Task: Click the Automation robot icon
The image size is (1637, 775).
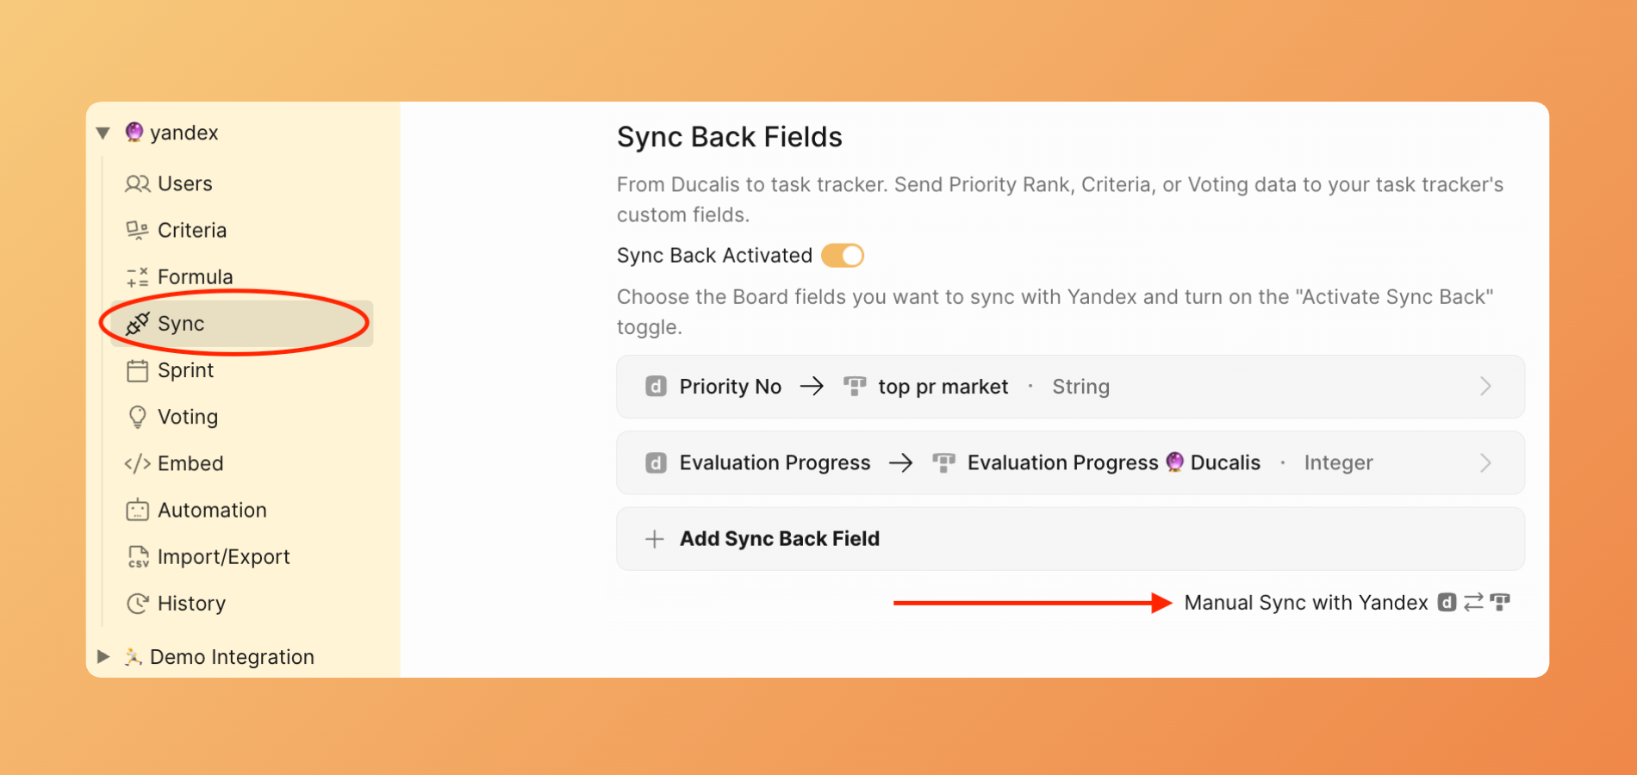Action: point(137,510)
